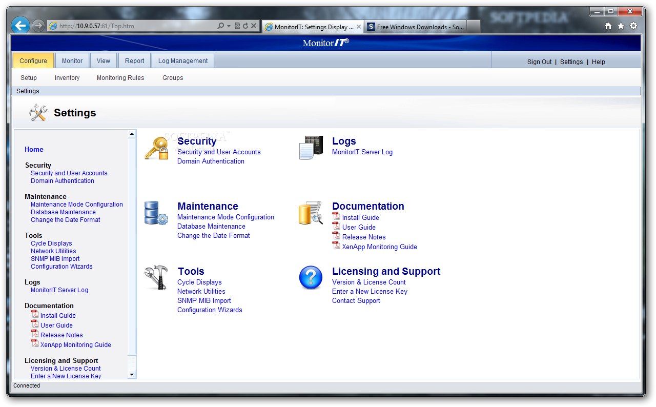Open SNMP MIB Import in main pane
656x407 pixels.
(x=204, y=300)
